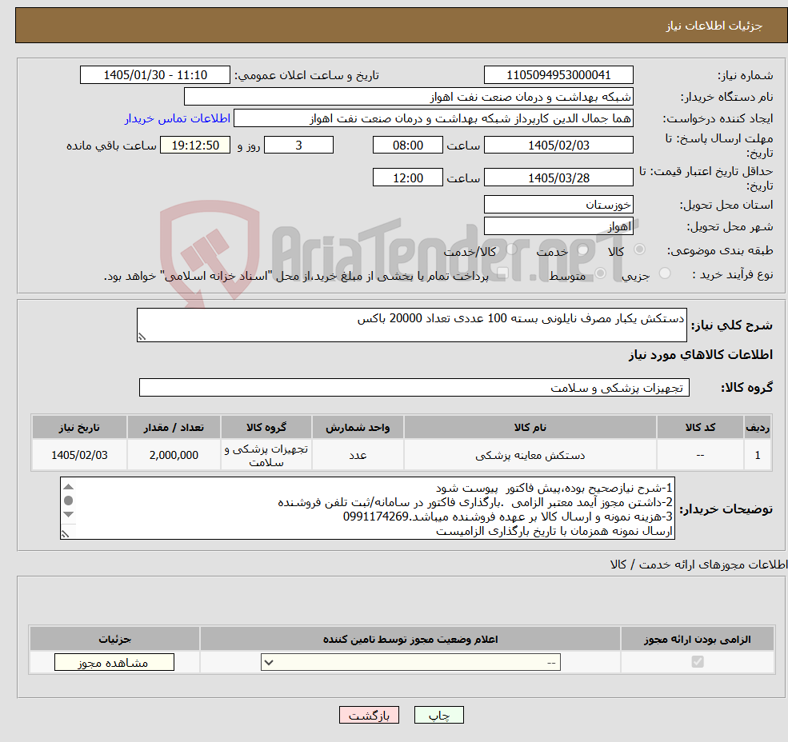Click the اعلام وضعیت مجوز column header
Screen dimensions: 788x742
click(x=410, y=639)
